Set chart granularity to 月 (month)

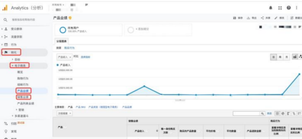coord(286,57)
